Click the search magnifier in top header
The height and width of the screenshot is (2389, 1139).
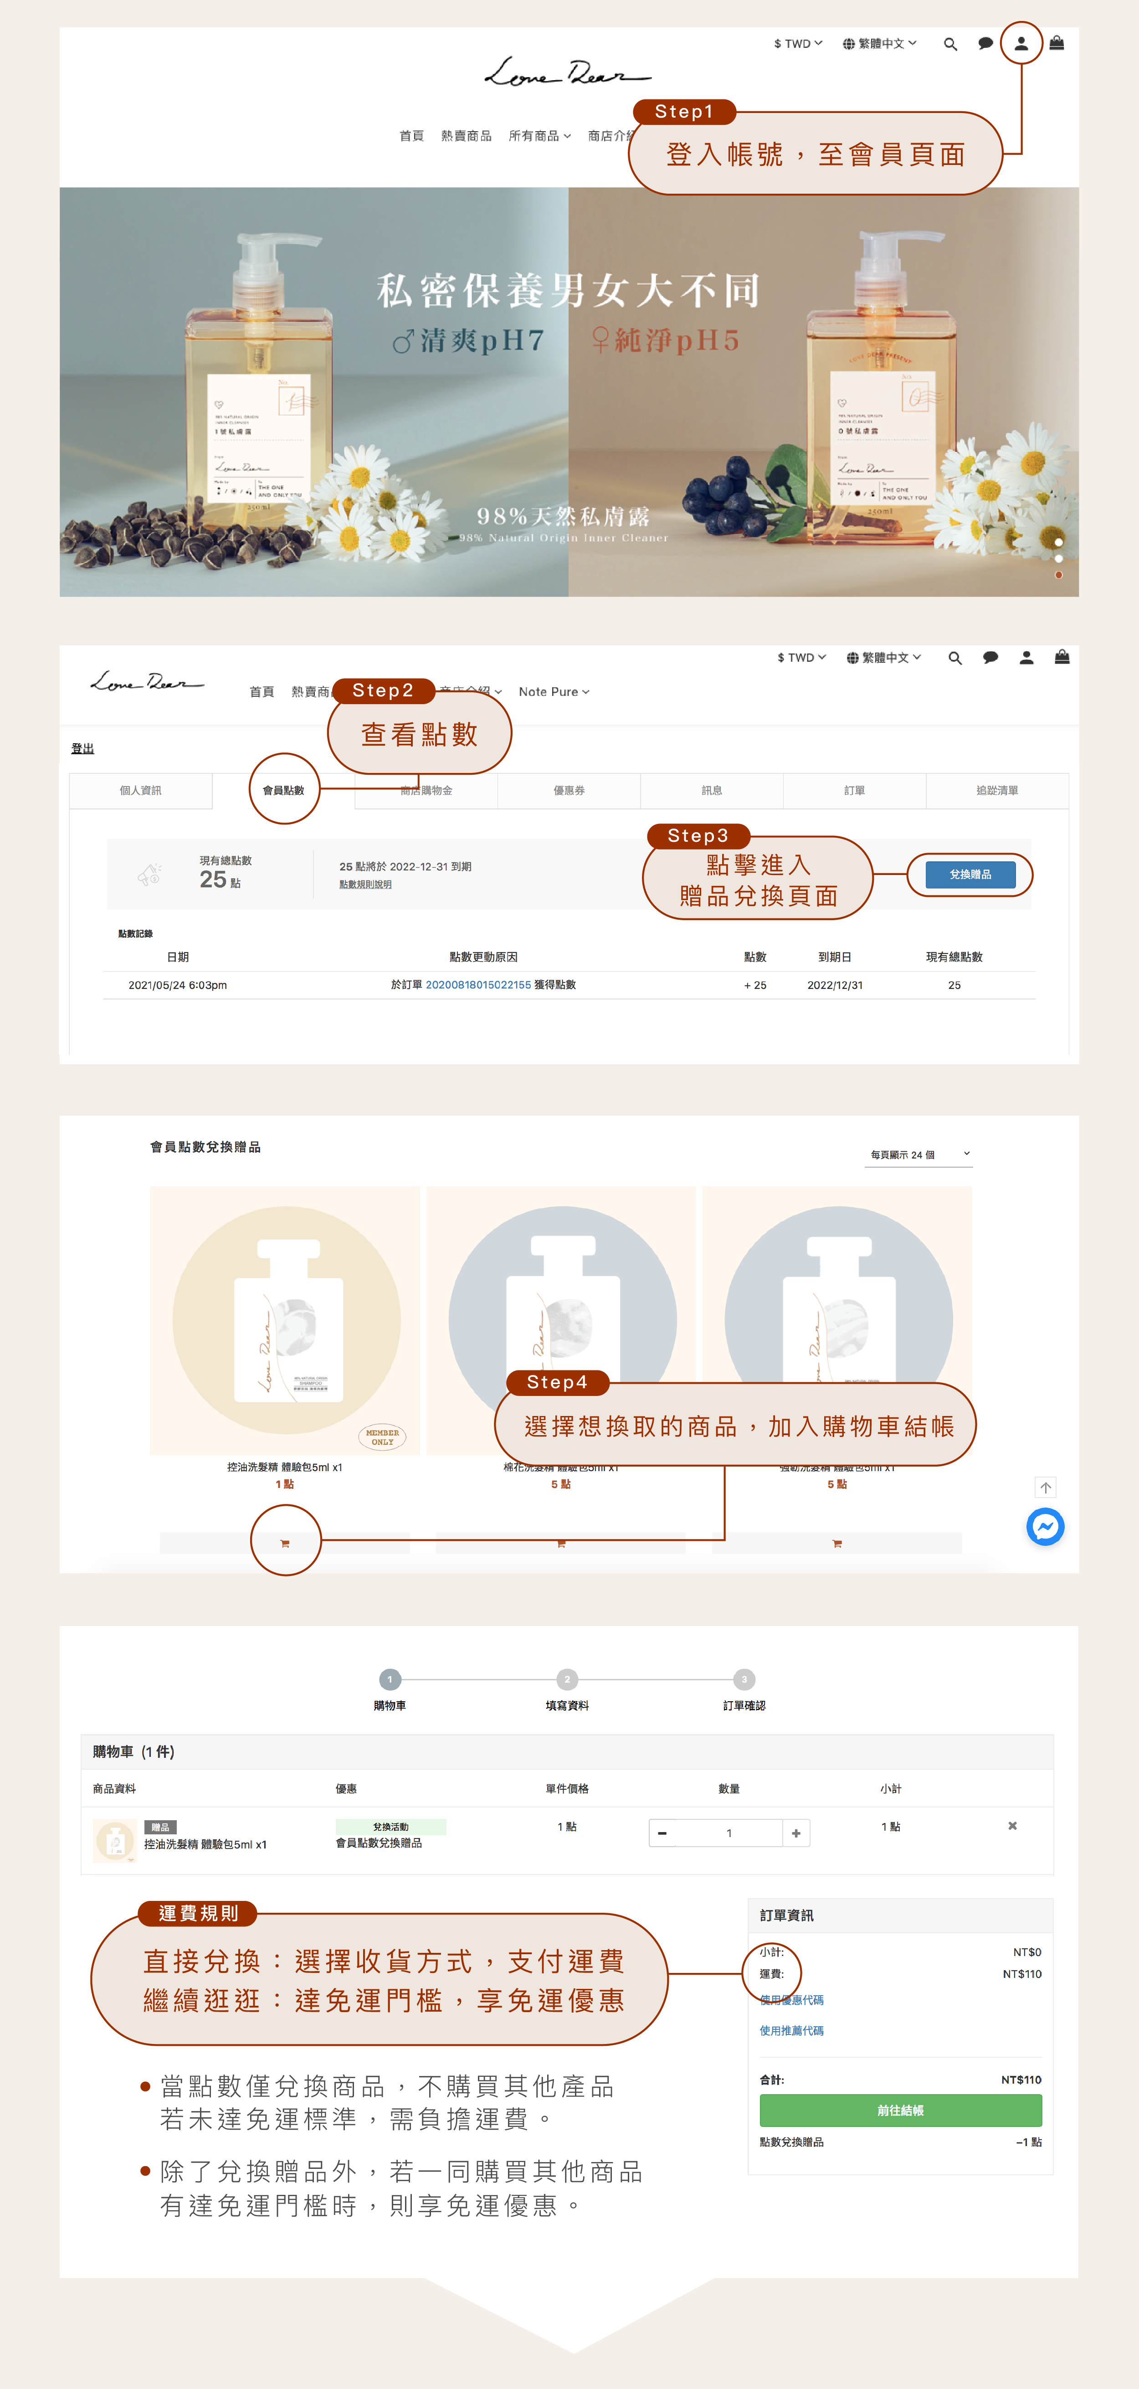[950, 44]
